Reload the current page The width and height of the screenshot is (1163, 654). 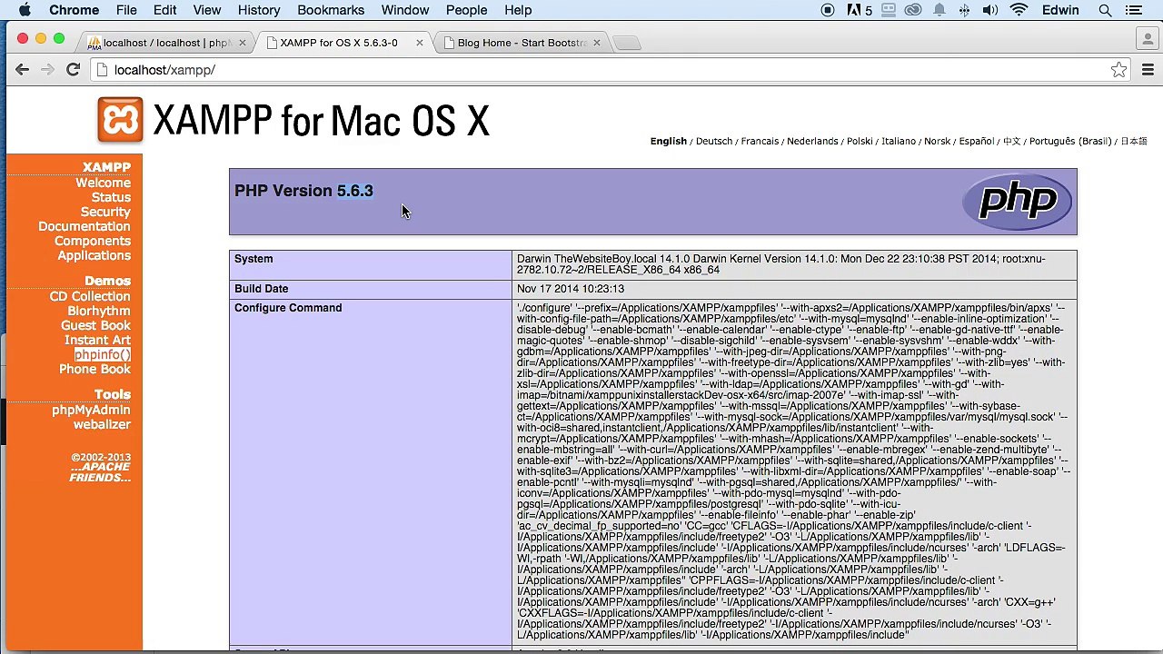73,70
